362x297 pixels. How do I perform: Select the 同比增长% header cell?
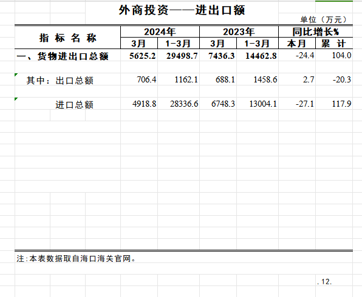(316, 32)
